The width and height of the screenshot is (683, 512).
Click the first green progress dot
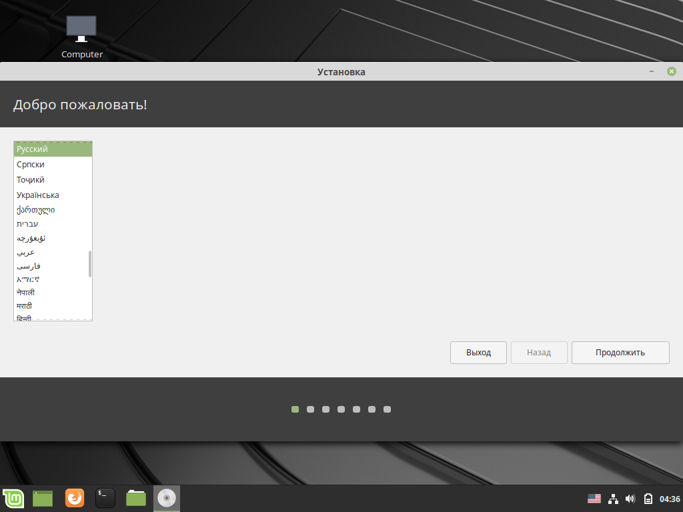click(x=294, y=409)
